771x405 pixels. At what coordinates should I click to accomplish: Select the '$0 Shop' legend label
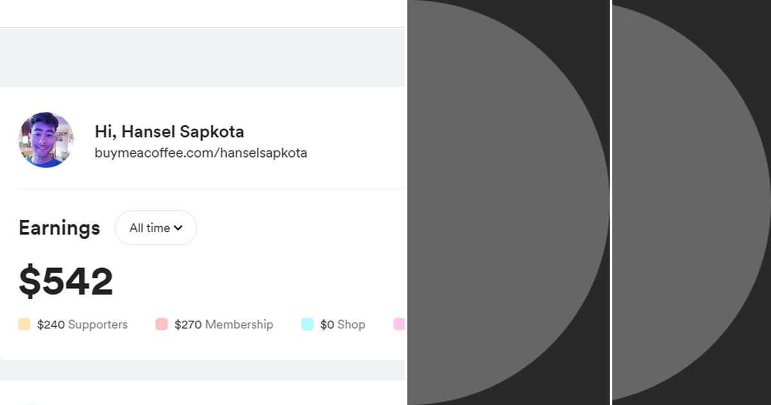coord(342,325)
